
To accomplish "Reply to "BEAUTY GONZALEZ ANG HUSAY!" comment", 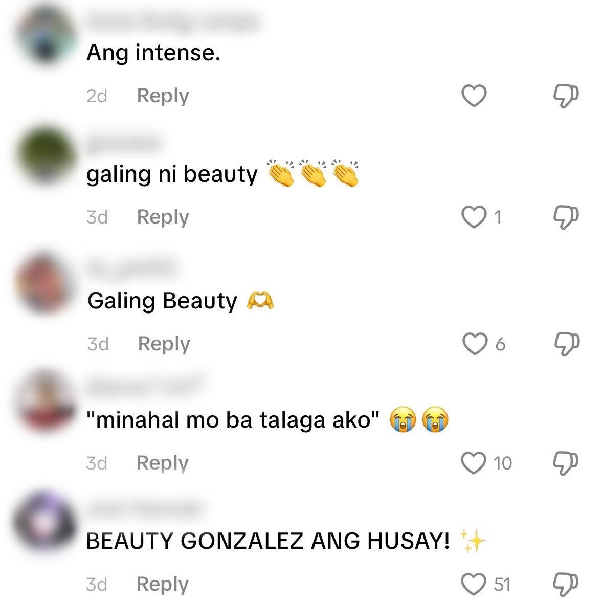I will [x=163, y=585].
